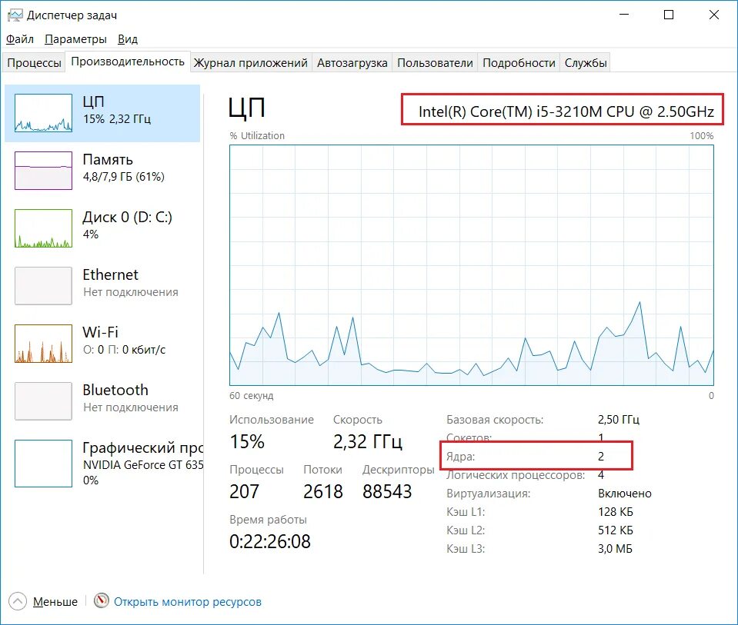Click the Диск 0 mini graph thumbnail
Viewport: 738px width, 625px height.
43,228
